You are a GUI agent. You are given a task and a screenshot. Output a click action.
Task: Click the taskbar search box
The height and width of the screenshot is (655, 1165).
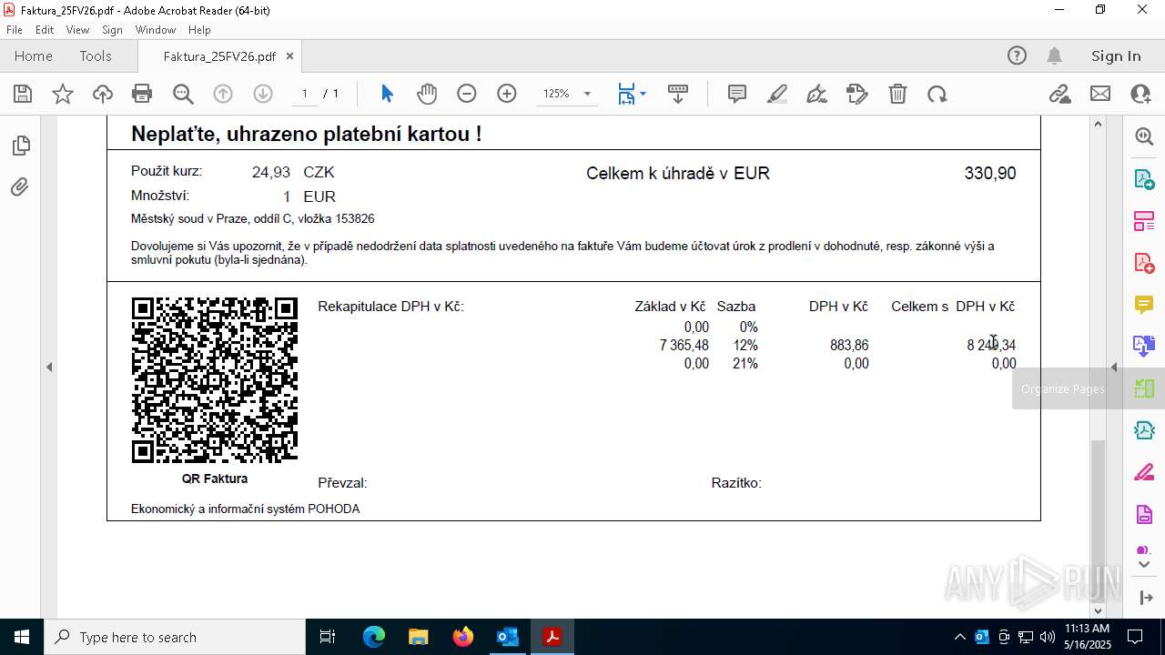[x=175, y=637]
